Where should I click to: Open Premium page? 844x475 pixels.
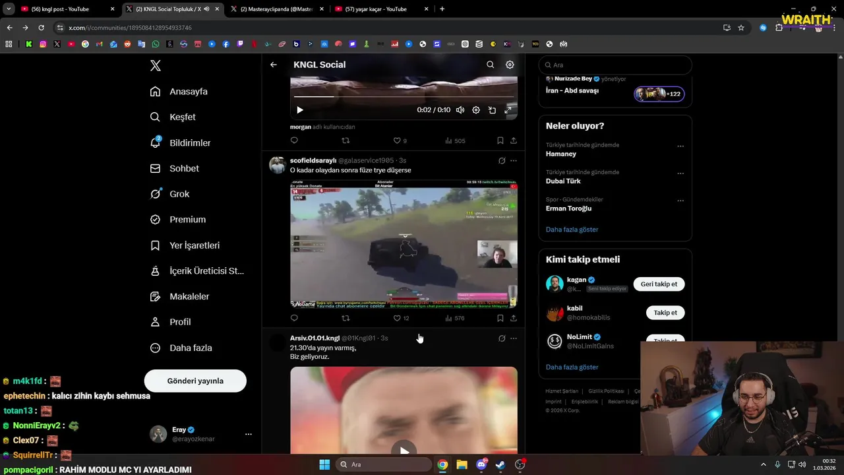point(177,220)
